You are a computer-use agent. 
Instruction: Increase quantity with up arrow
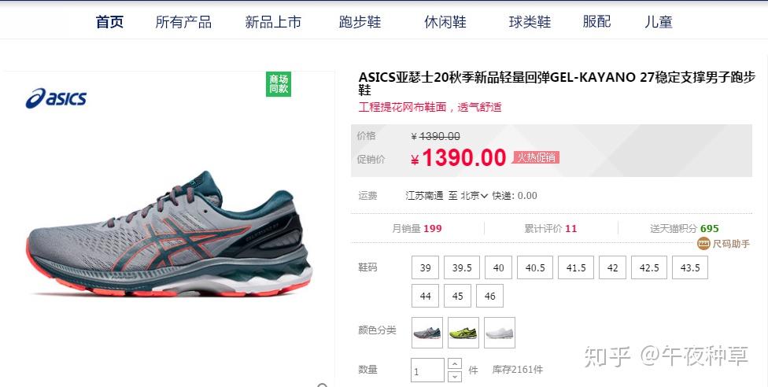(x=455, y=364)
